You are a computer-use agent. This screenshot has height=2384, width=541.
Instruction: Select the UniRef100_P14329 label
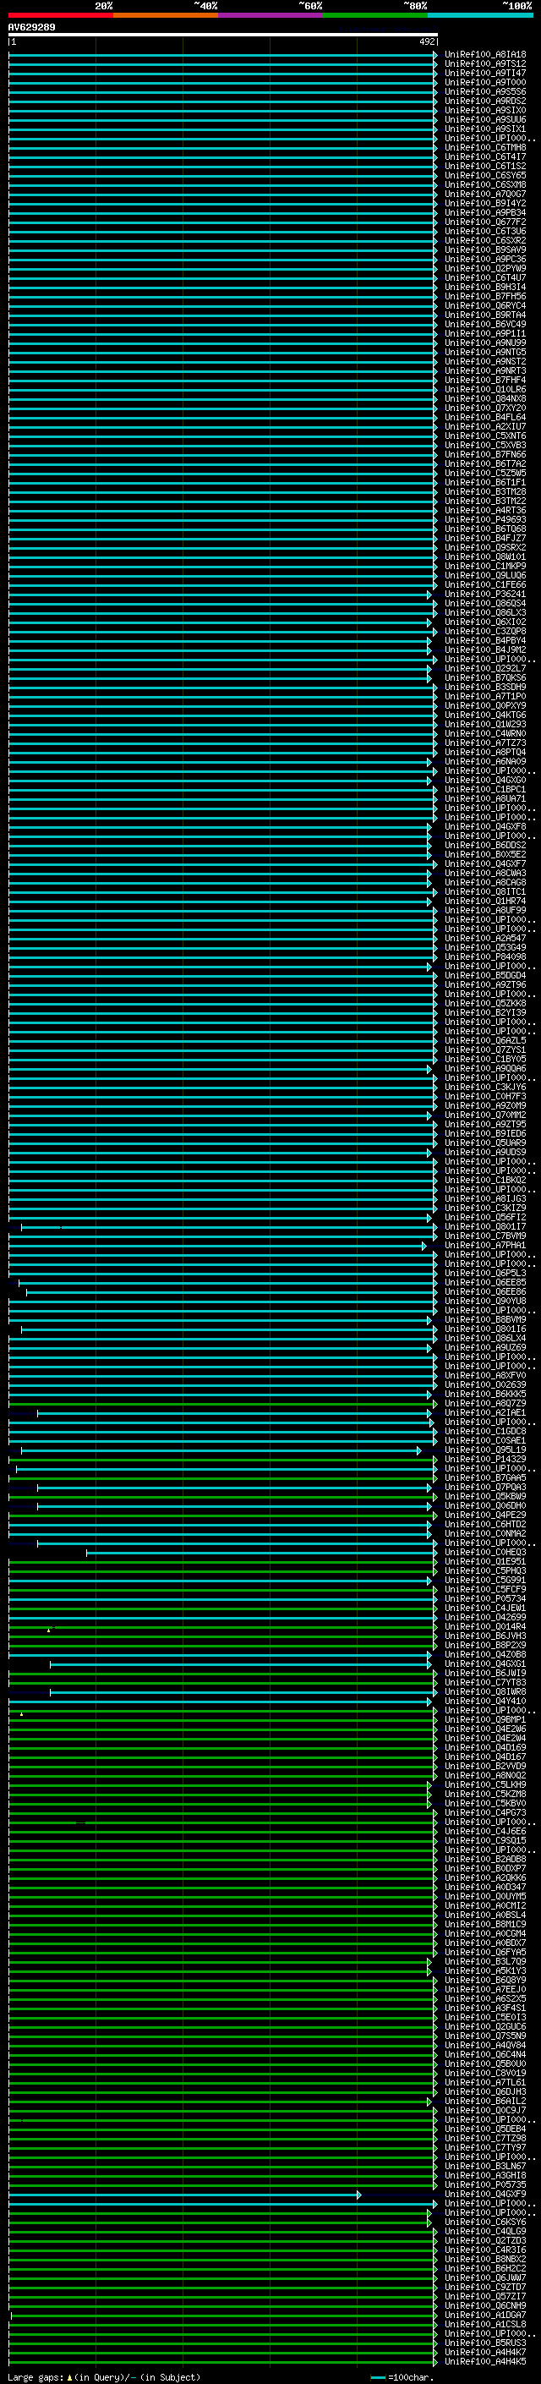[x=485, y=1460]
